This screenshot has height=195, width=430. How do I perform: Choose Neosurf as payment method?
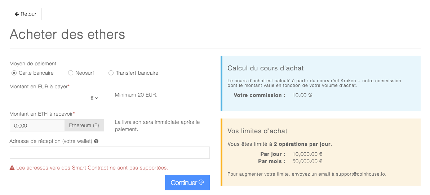71,73
